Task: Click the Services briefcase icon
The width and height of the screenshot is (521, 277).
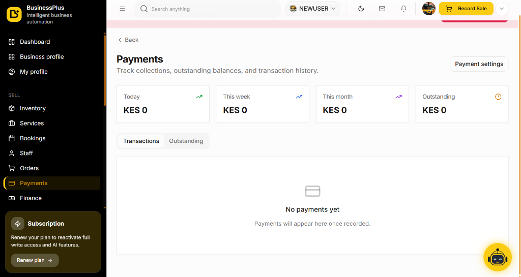Action: tap(12, 123)
